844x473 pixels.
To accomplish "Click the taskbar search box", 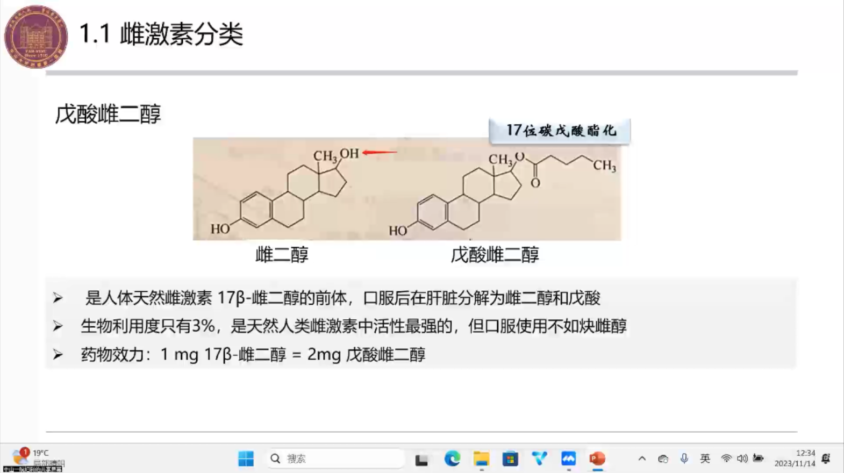I will pos(336,458).
